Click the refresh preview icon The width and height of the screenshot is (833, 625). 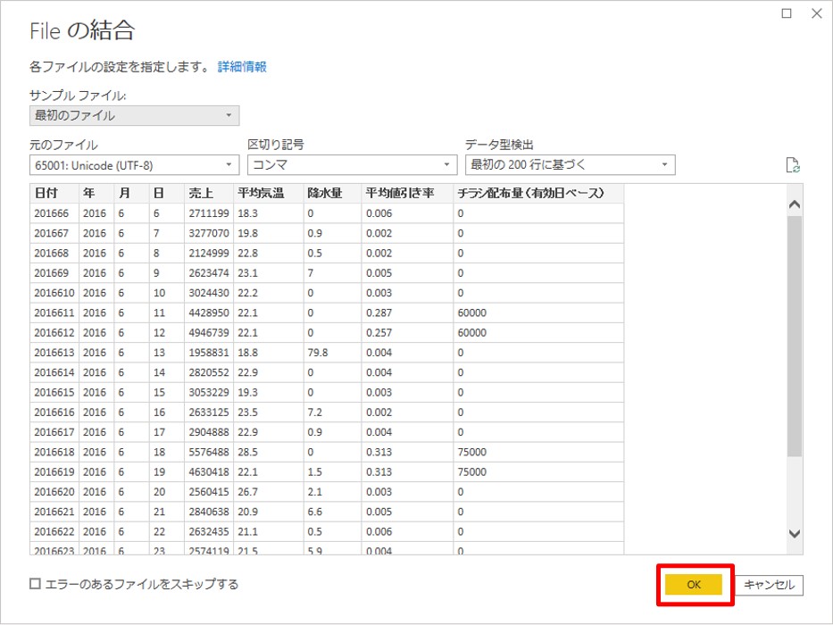[791, 165]
